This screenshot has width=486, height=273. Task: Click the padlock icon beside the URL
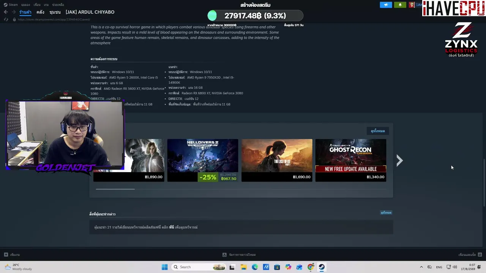tap(14, 19)
